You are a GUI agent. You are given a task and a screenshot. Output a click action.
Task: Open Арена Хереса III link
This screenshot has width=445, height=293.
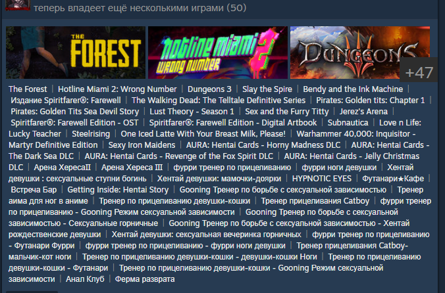point(132,168)
